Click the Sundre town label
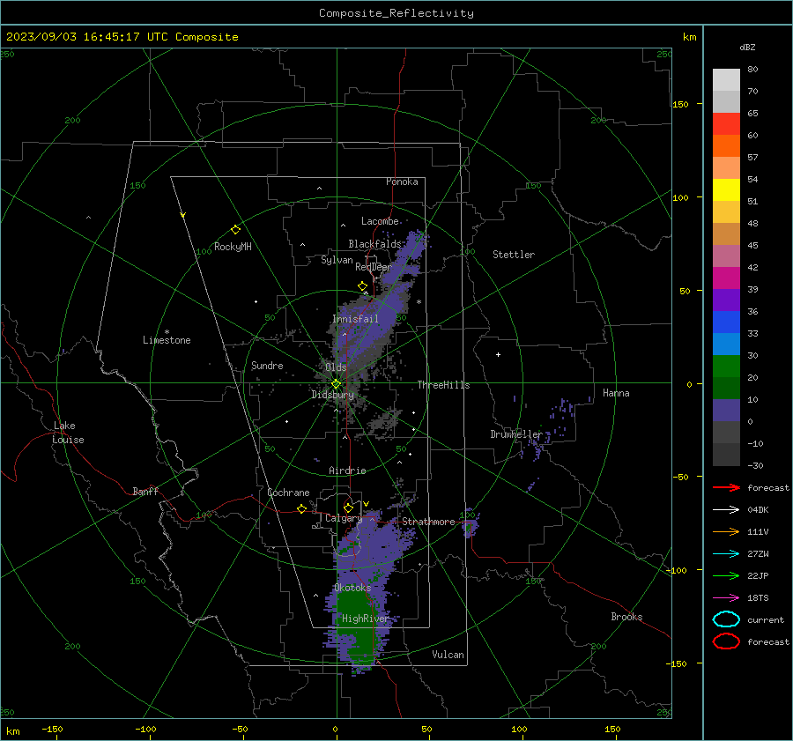The height and width of the screenshot is (741, 793). click(267, 366)
